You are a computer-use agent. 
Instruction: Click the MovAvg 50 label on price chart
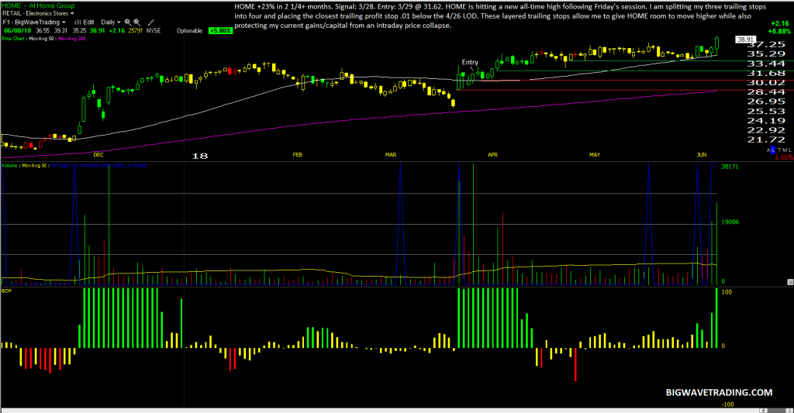42,39
